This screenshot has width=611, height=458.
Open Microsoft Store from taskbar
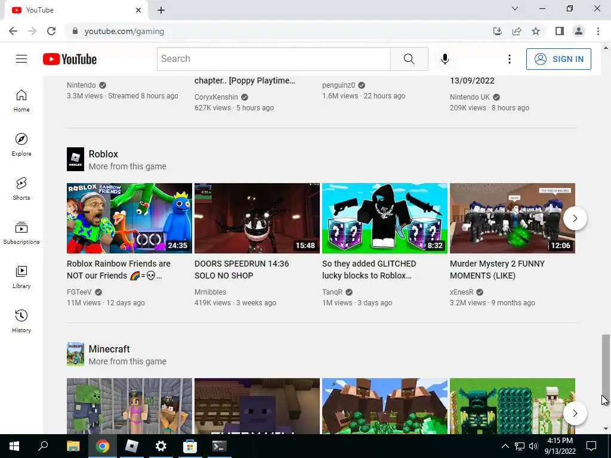tap(190, 446)
